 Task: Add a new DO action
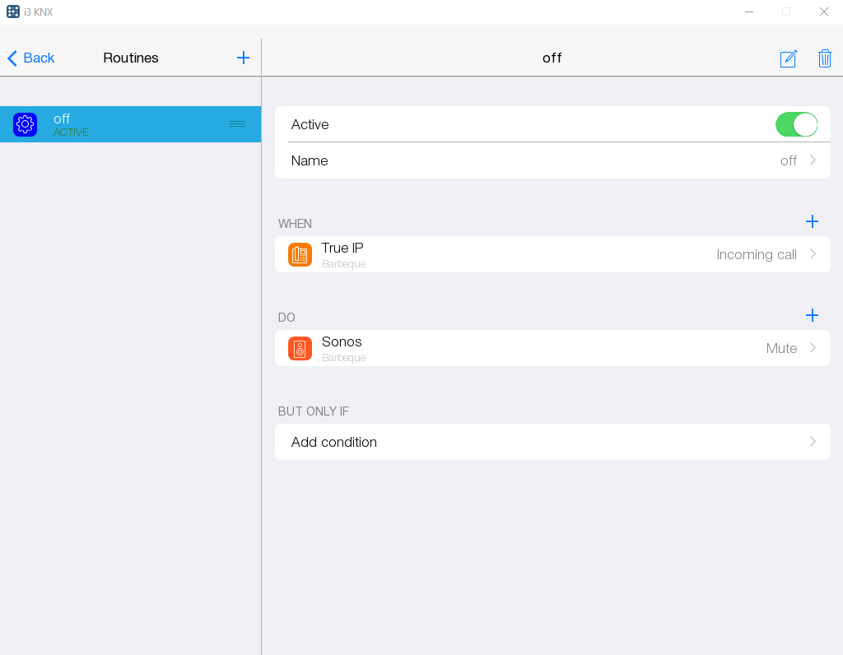(812, 315)
